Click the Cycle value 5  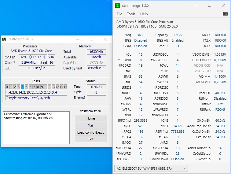coord(96,92)
